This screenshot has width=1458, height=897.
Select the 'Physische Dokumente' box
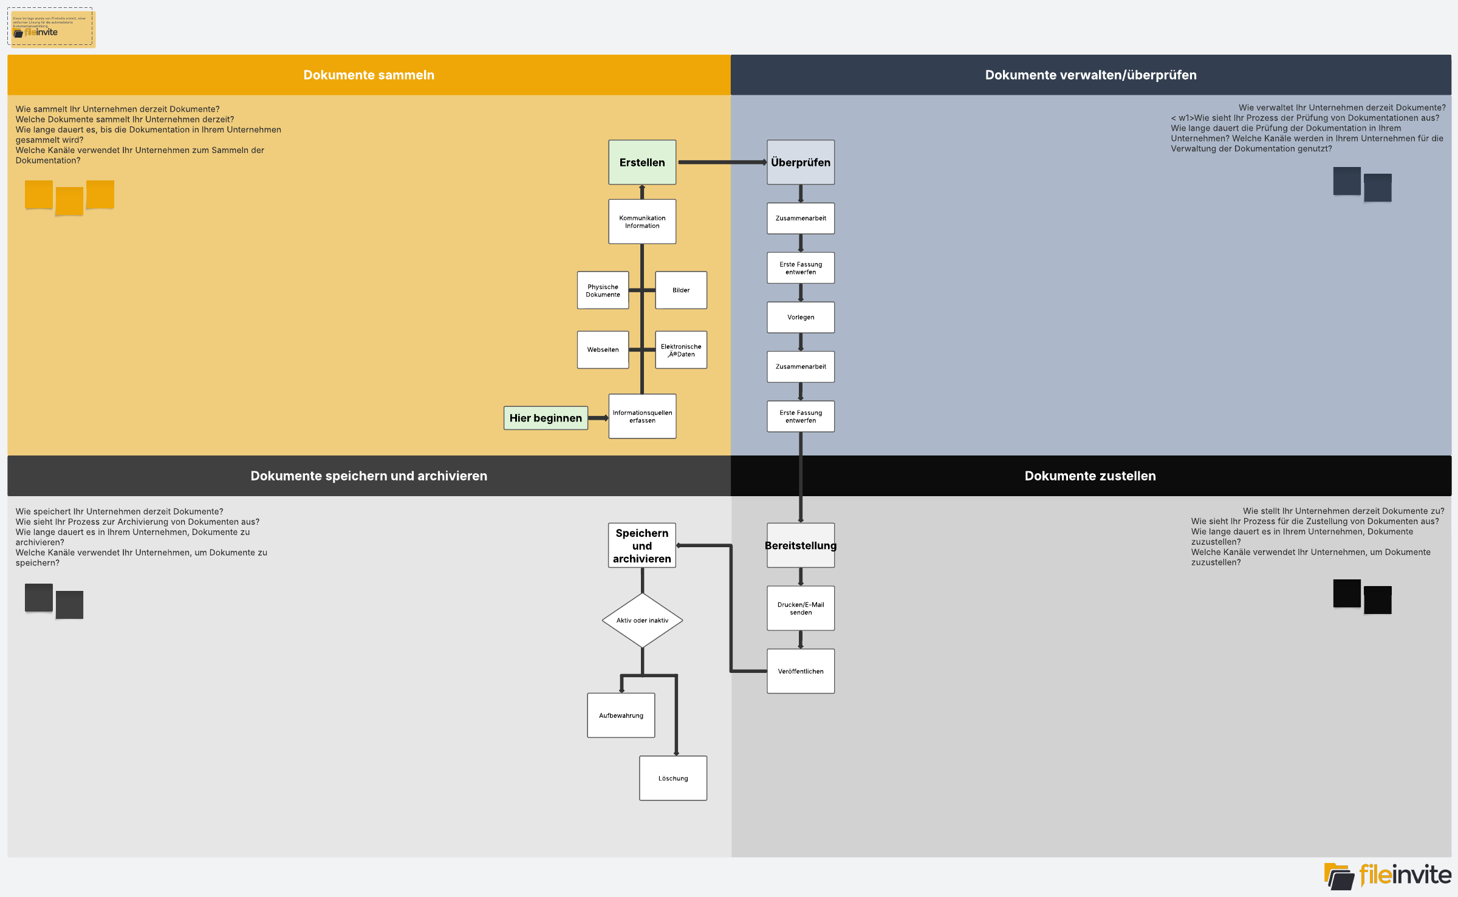click(602, 290)
